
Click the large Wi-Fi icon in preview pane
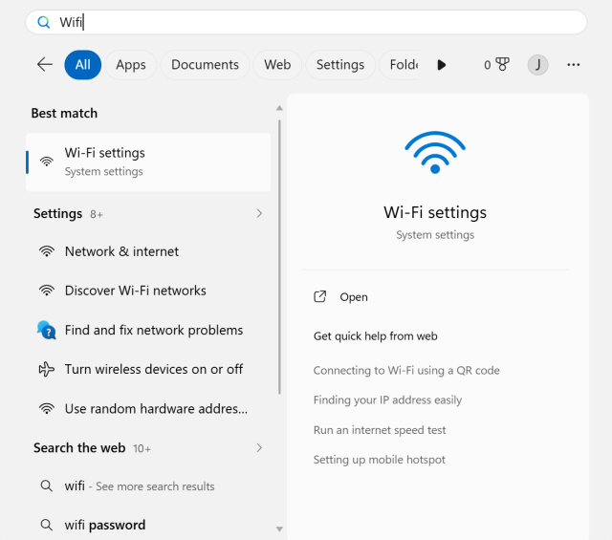point(435,152)
